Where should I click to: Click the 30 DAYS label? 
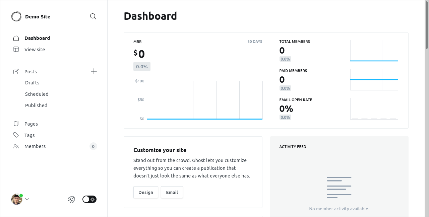tap(255, 42)
